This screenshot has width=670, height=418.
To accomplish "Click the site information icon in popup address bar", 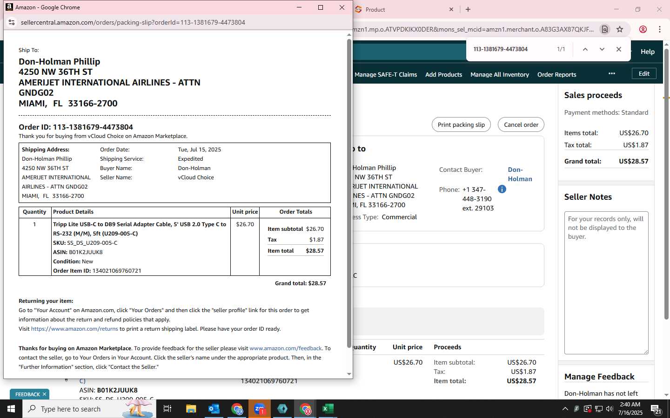I will pos(12,22).
